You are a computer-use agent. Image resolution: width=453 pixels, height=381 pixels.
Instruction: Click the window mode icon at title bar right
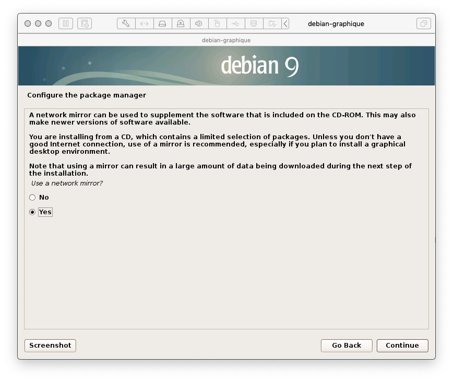coord(424,23)
